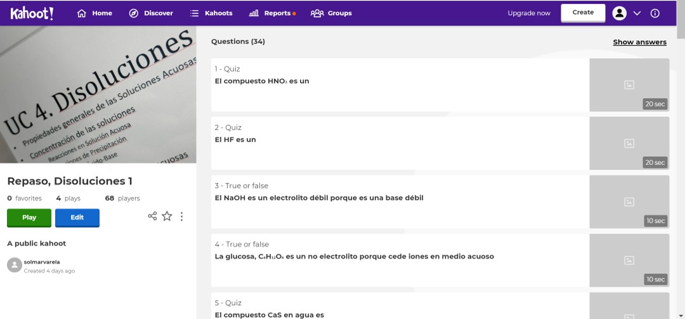The width and height of the screenshot is (685, 319).
Task: Click the blue Edit button
Action: [77, 218]
